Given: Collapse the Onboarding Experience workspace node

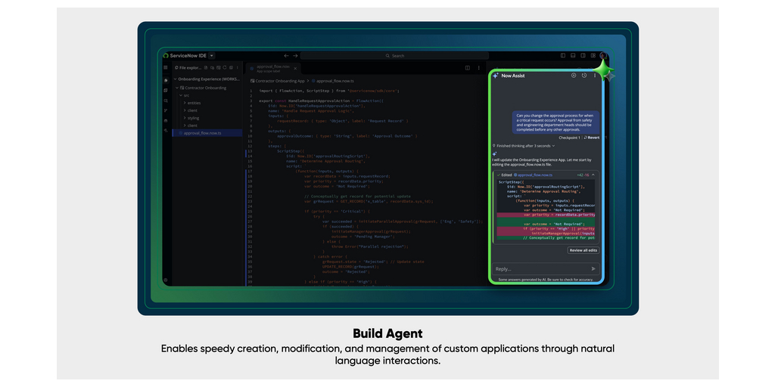Looking at the screenshot, I should (x=175, y=79).
